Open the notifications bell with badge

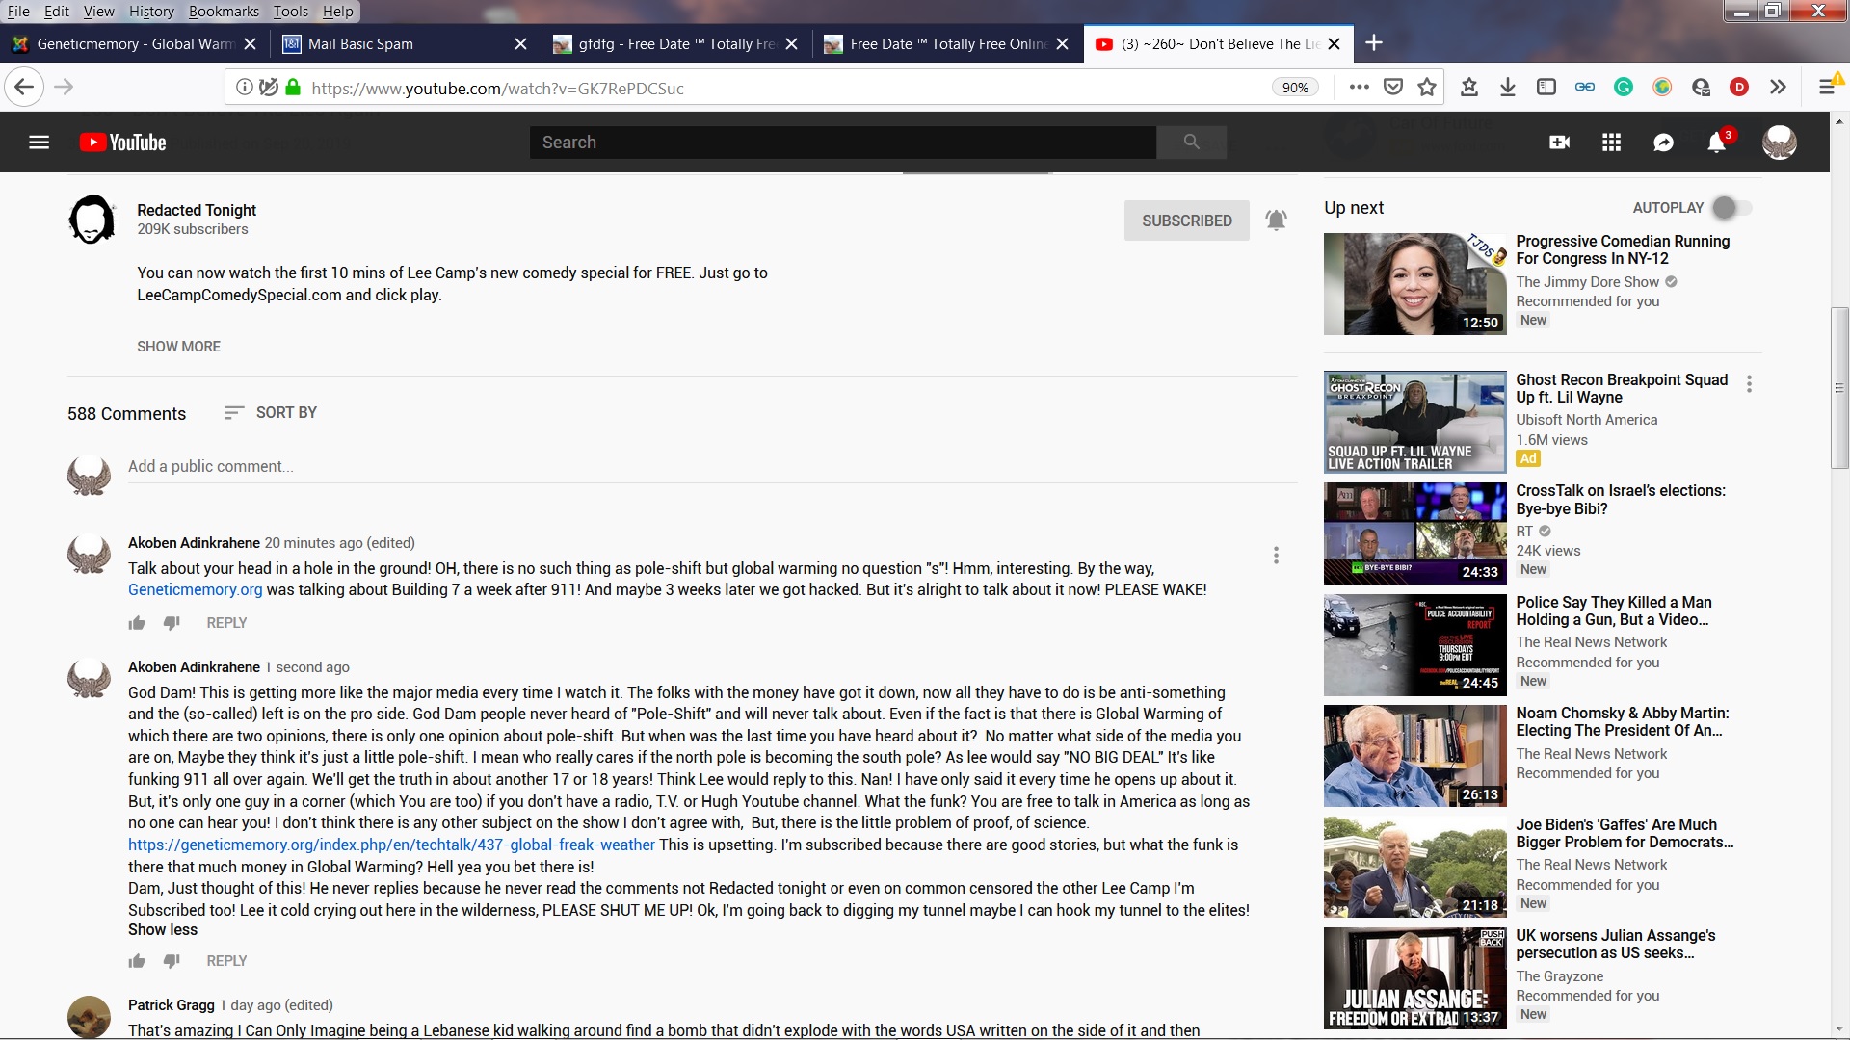1716,143
